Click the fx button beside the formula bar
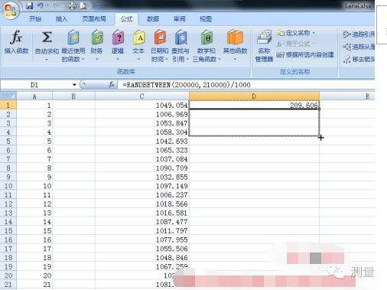This screenshot has height=290, width=387. click(x=112, y=84)
